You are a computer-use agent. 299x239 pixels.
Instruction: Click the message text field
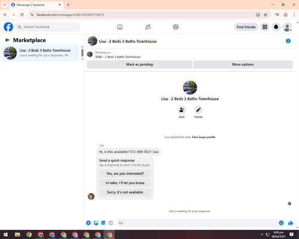click(197, 223)
